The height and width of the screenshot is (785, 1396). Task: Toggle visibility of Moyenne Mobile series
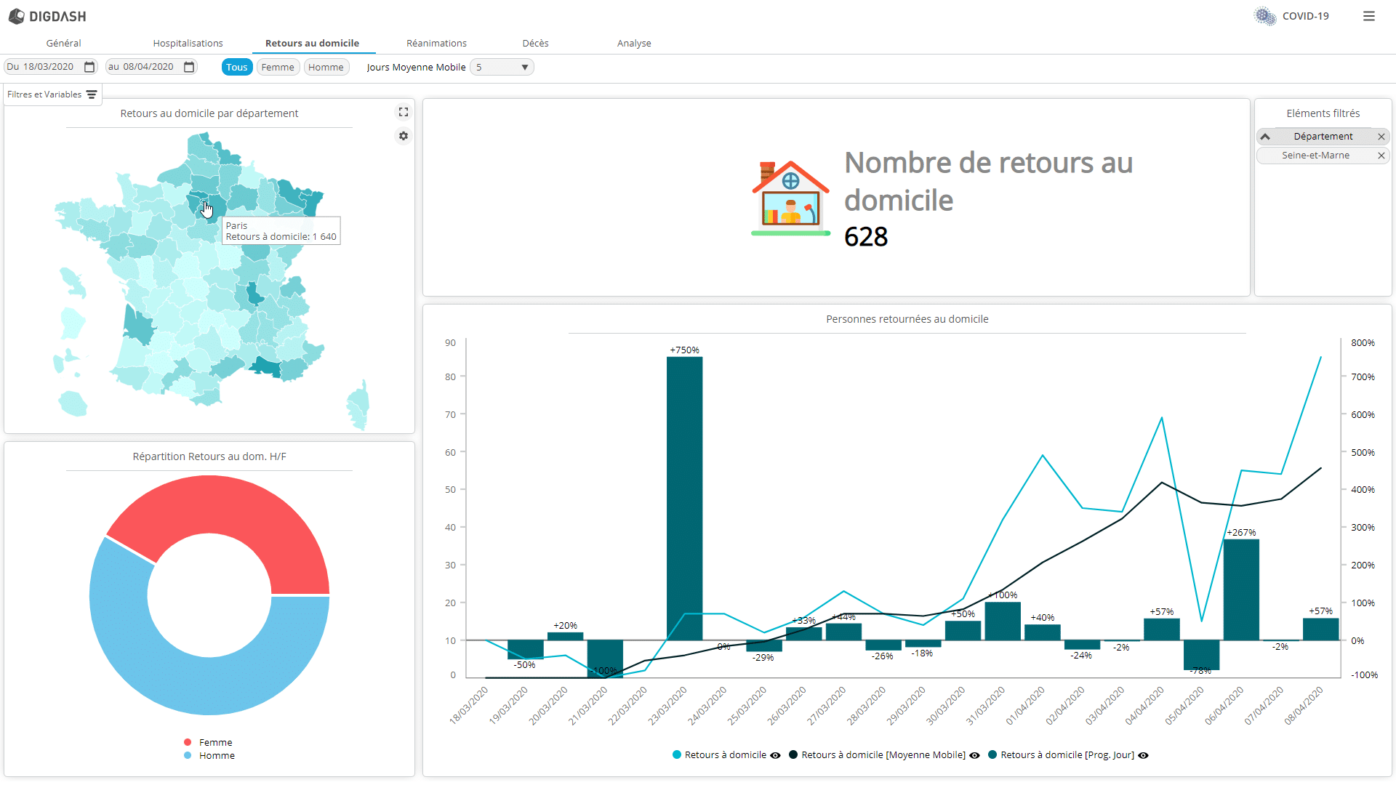click(974, 755)
